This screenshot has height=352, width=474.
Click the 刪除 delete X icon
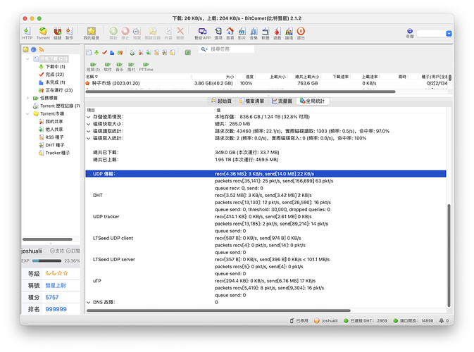point(180,33)
